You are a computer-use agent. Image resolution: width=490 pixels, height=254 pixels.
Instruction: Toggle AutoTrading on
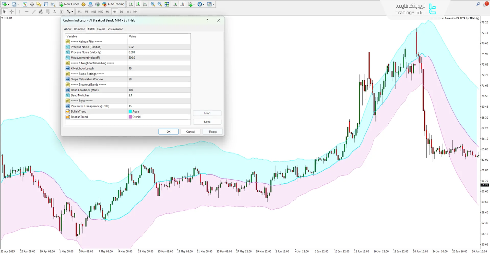point(113,4)
